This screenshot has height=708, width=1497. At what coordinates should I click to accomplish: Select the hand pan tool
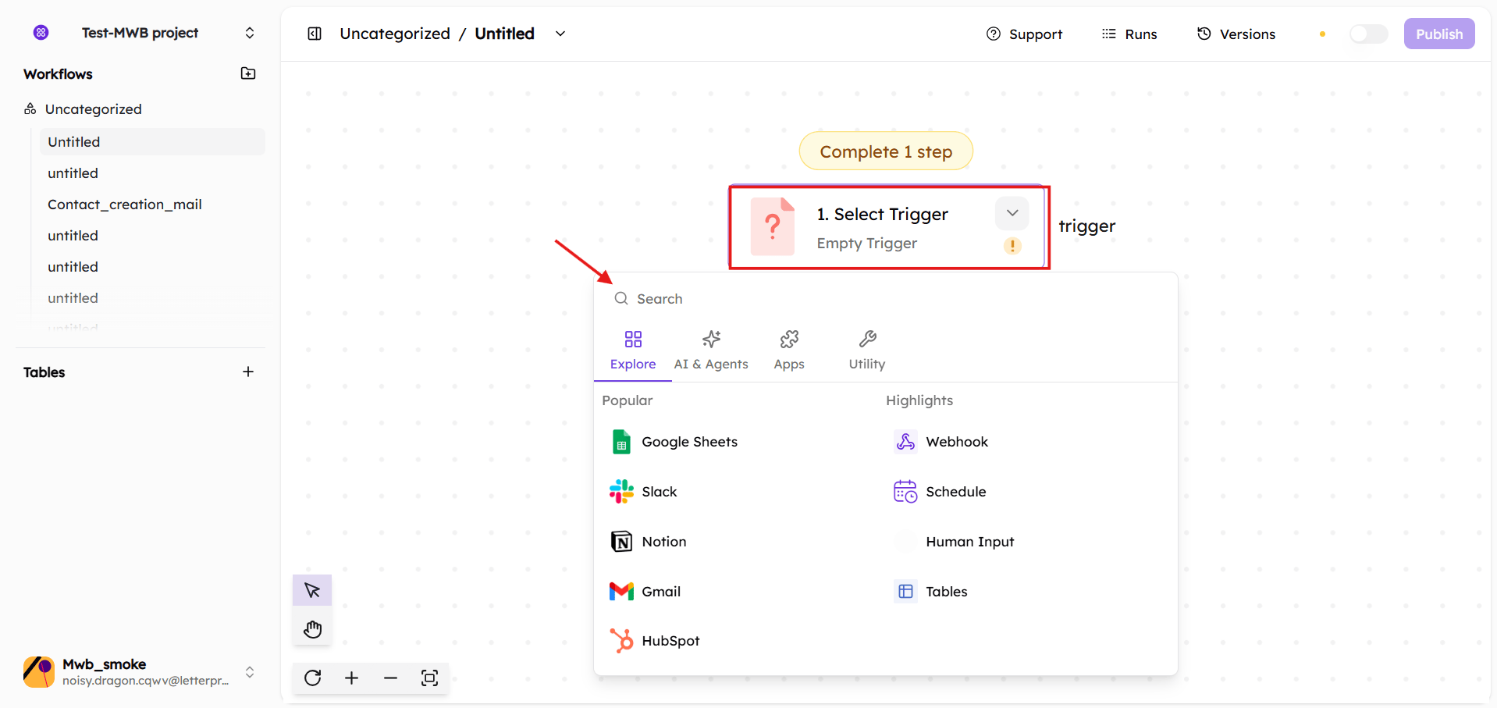click(x=312, y=629)
